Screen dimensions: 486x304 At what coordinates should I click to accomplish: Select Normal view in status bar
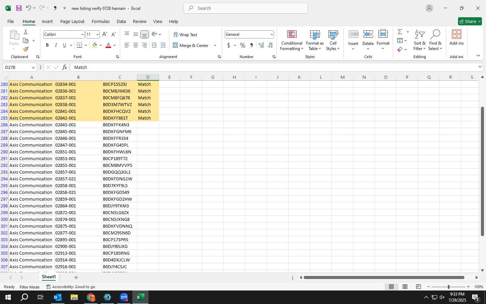click(x=391, y=287)
